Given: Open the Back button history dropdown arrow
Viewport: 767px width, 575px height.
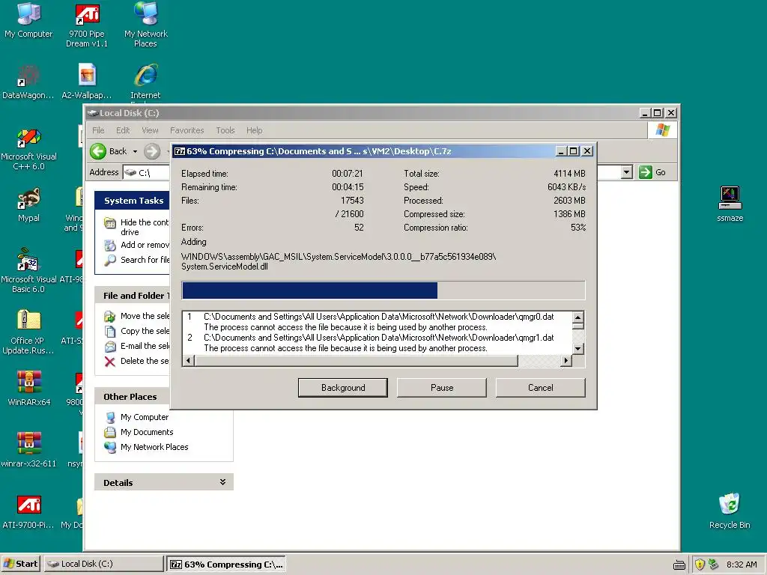Looking at the screenshot, I should click(x=135, y=151).
